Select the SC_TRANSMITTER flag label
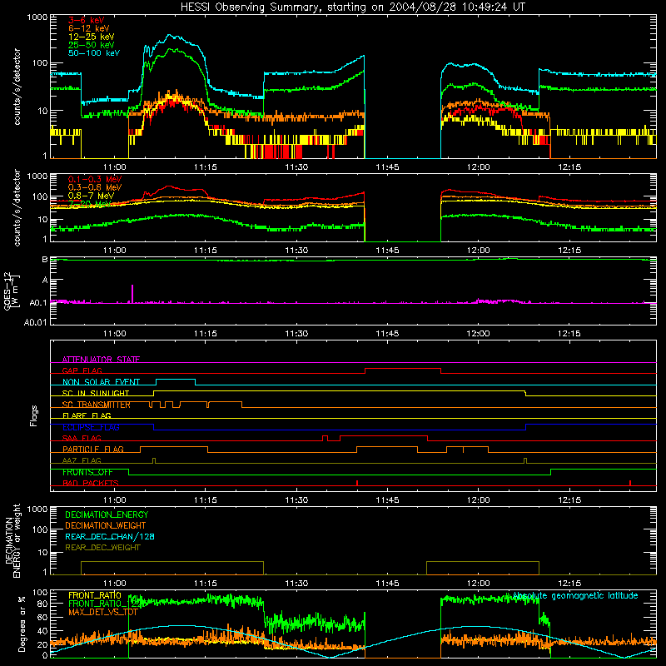 (96, 405)
